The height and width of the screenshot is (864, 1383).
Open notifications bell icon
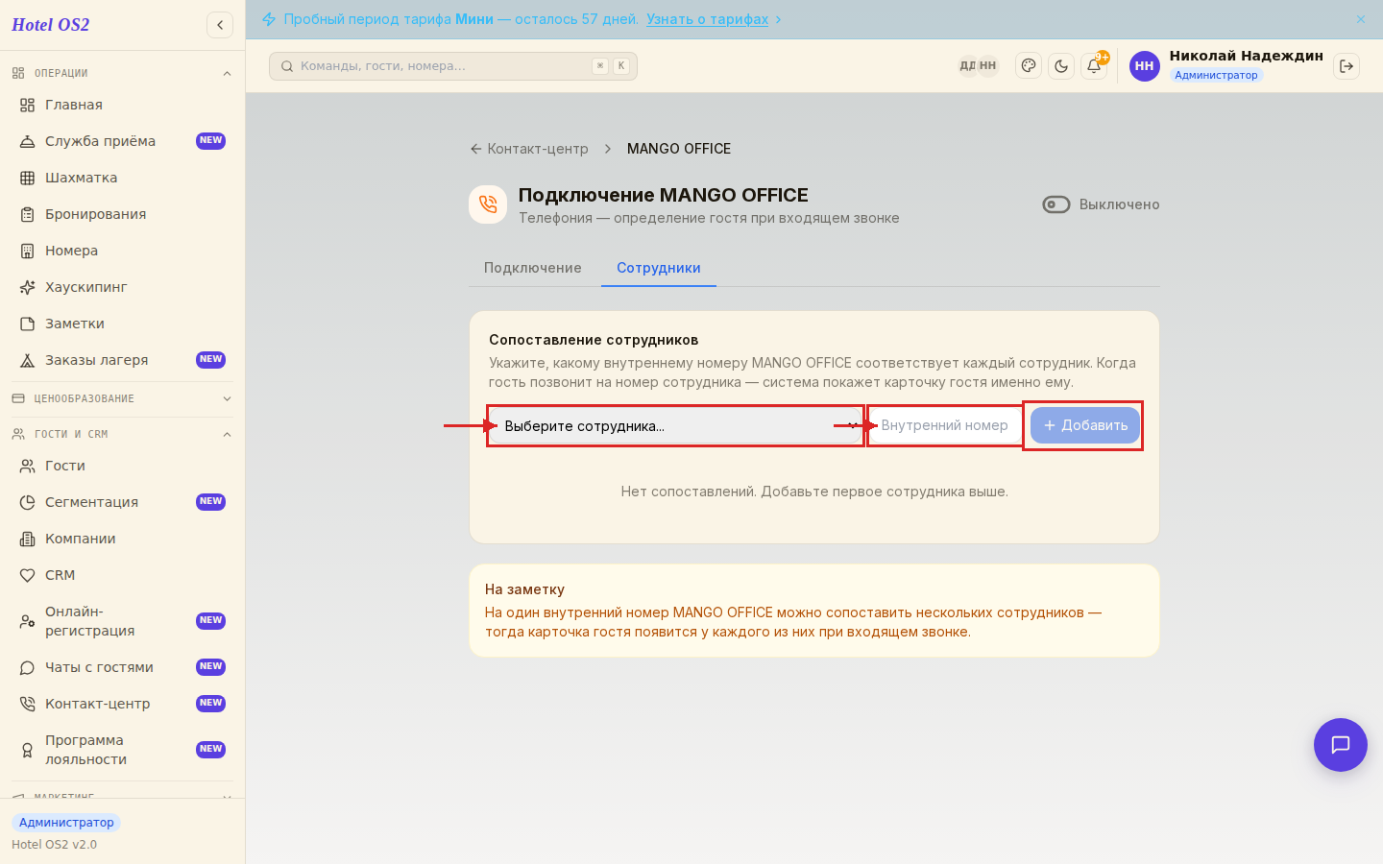pyautogui.click(x=1094, y=66)
